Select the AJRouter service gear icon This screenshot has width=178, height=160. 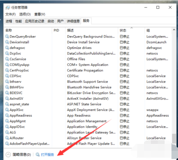[x=7, y=138]
